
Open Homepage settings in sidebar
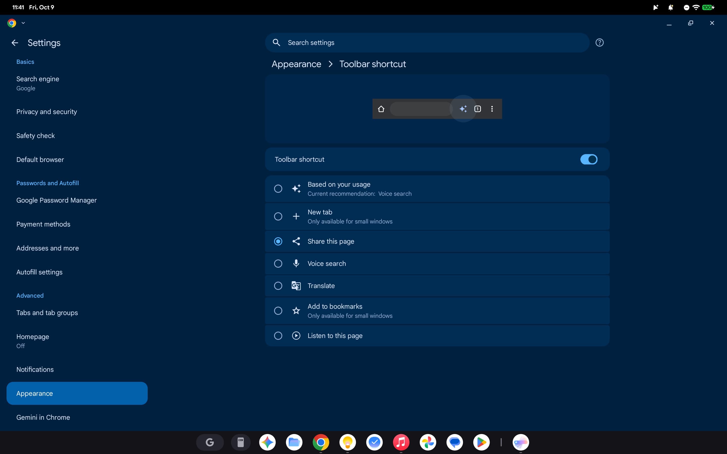[x=77, y=341]
